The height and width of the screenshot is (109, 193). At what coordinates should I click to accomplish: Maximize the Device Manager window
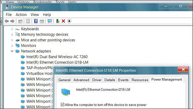point(181,6)
